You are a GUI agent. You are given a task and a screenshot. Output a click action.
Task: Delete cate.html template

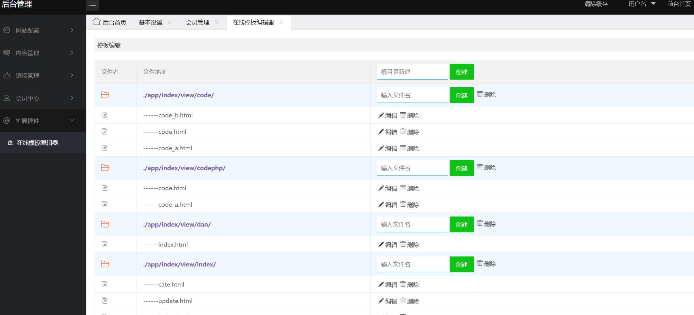pos(409,284)
